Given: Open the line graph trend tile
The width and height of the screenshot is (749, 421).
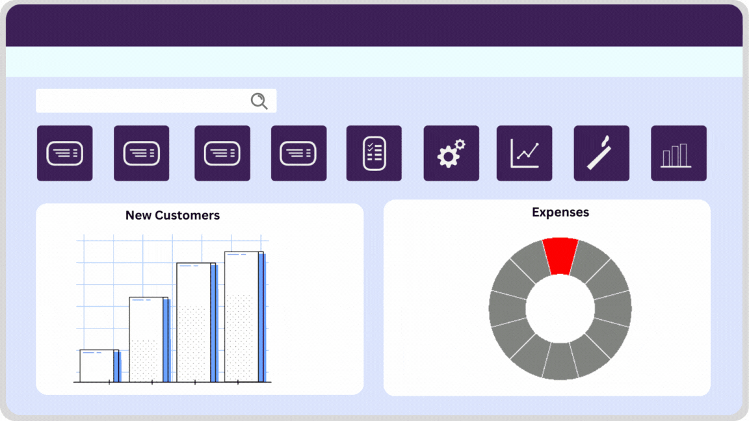Looking at the screenshot, I should coord(524,153).
